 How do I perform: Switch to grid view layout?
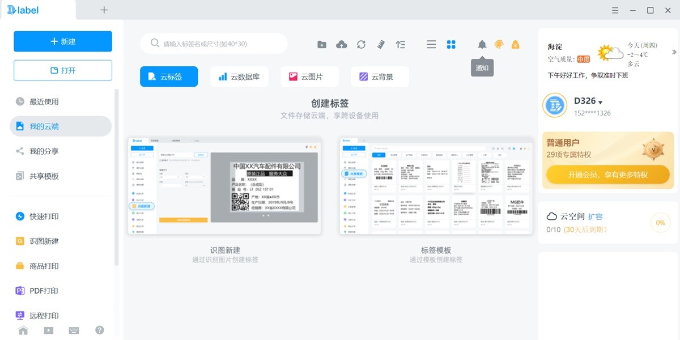click(451, 44)
